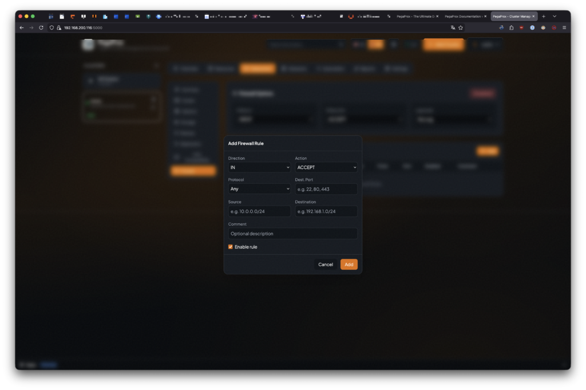Screen dimensions: 586x390
Task: Expand the Action dropdown showing ACCEPT
Action: point(326,167)
